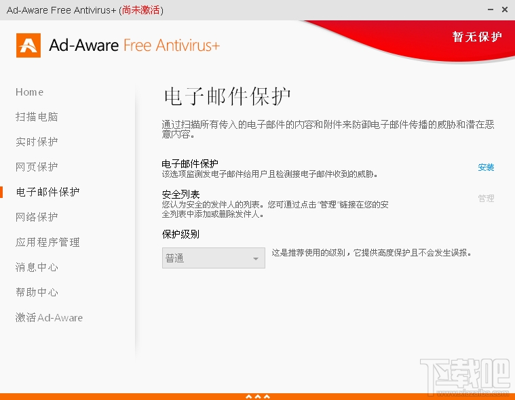
Task: Close the Ad-Aware window
Action: tap(505, 10)
